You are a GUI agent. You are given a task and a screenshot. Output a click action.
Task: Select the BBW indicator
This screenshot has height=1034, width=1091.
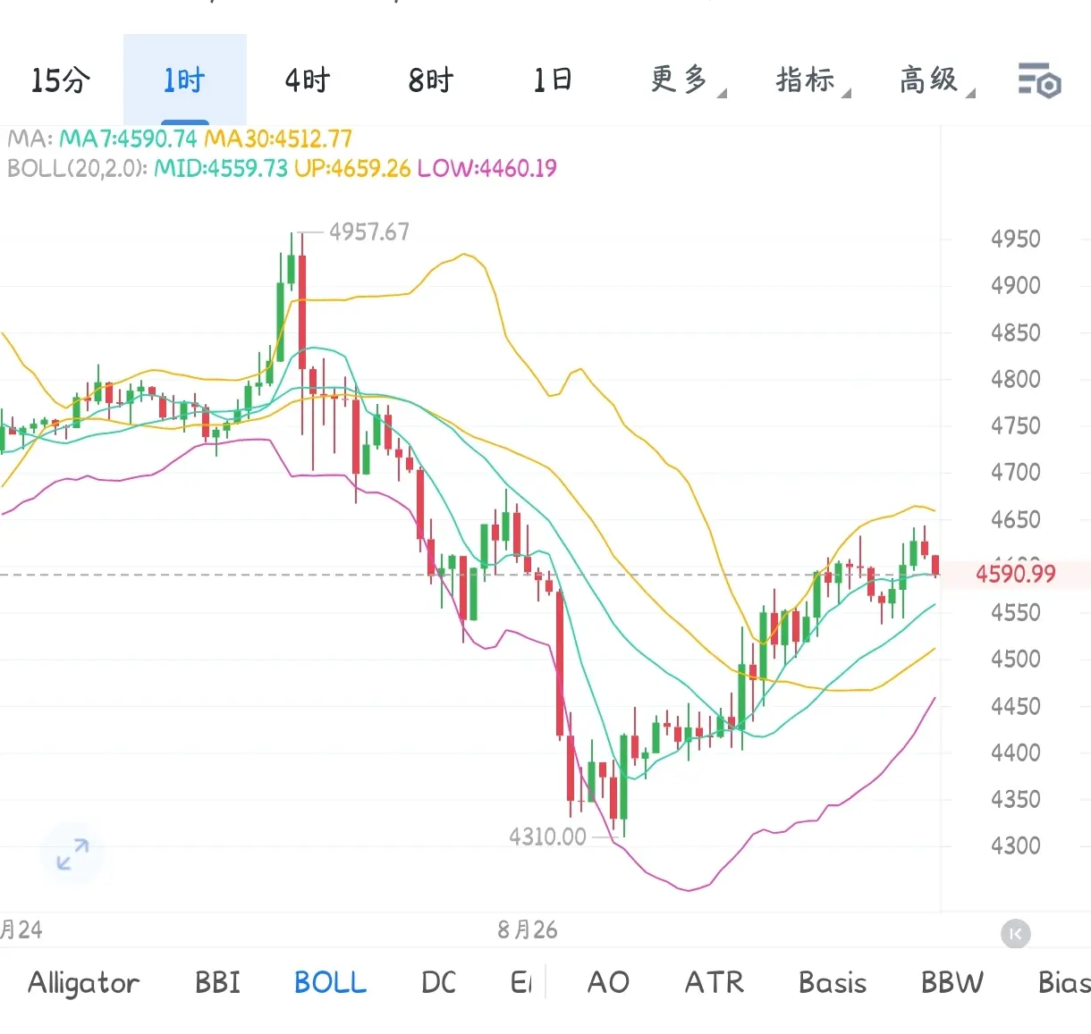tap(952, 983)
